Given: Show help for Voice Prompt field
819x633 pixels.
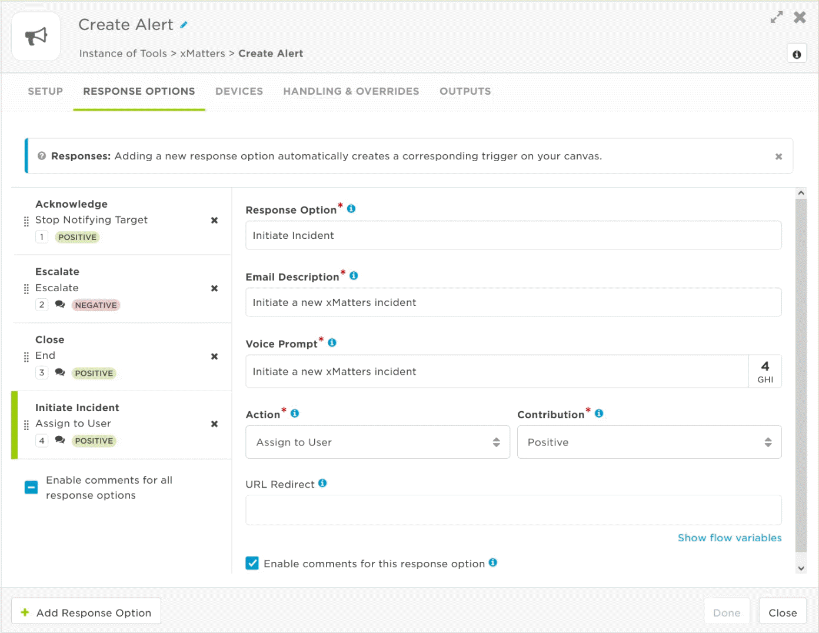Looking at the screenshot, I should pos(332,342).
